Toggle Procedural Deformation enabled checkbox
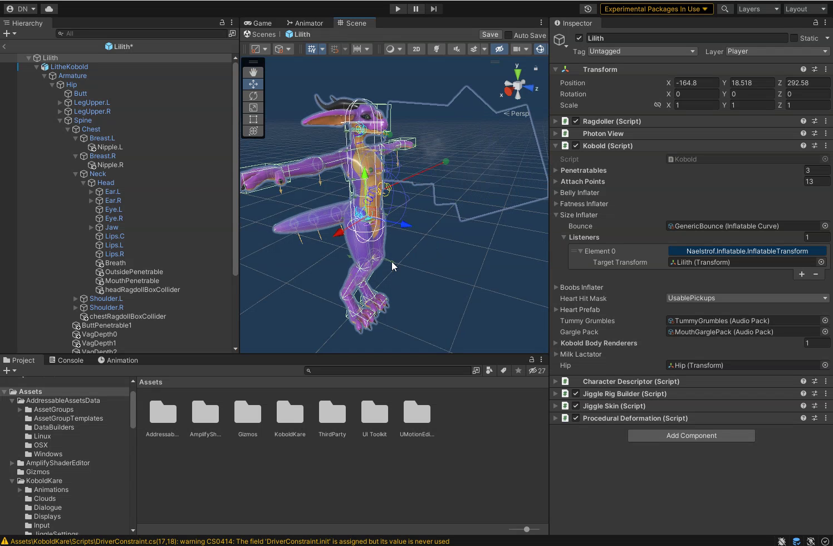Viewport: 833px width, 546px height. point(576,418)
